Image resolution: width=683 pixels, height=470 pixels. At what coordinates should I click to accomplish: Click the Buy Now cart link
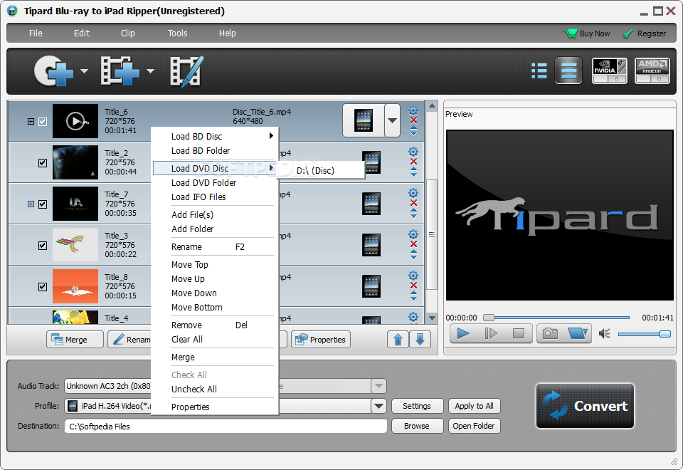[x=587, y=33]
